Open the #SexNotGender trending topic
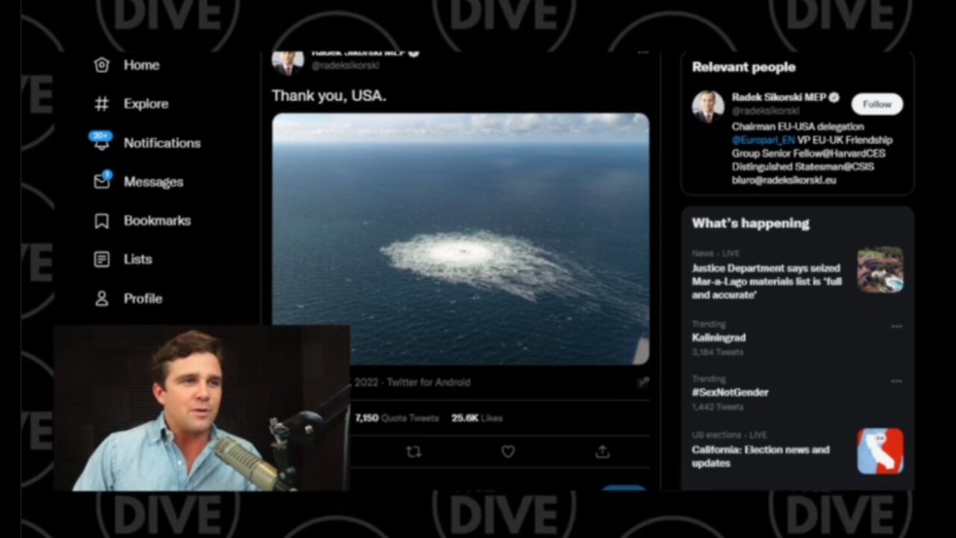Screen dimensions: 956x538 pos(730,392)
